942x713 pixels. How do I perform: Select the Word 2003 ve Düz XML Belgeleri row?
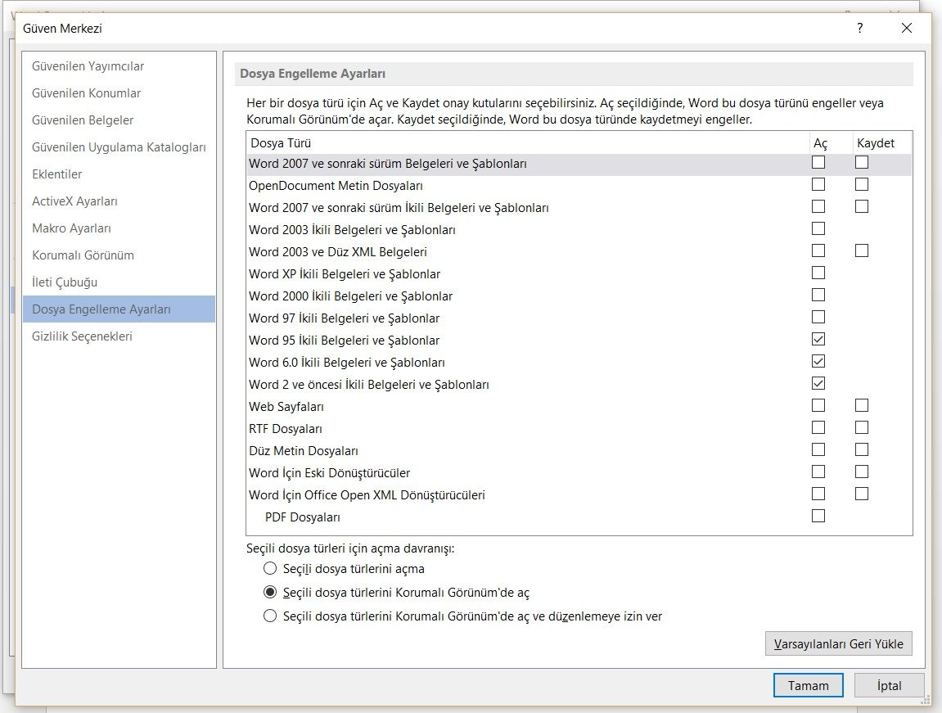click(338, 252)
